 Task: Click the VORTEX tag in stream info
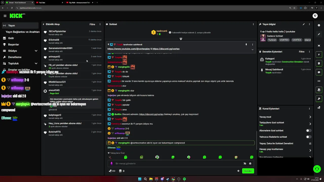point(284,40)
